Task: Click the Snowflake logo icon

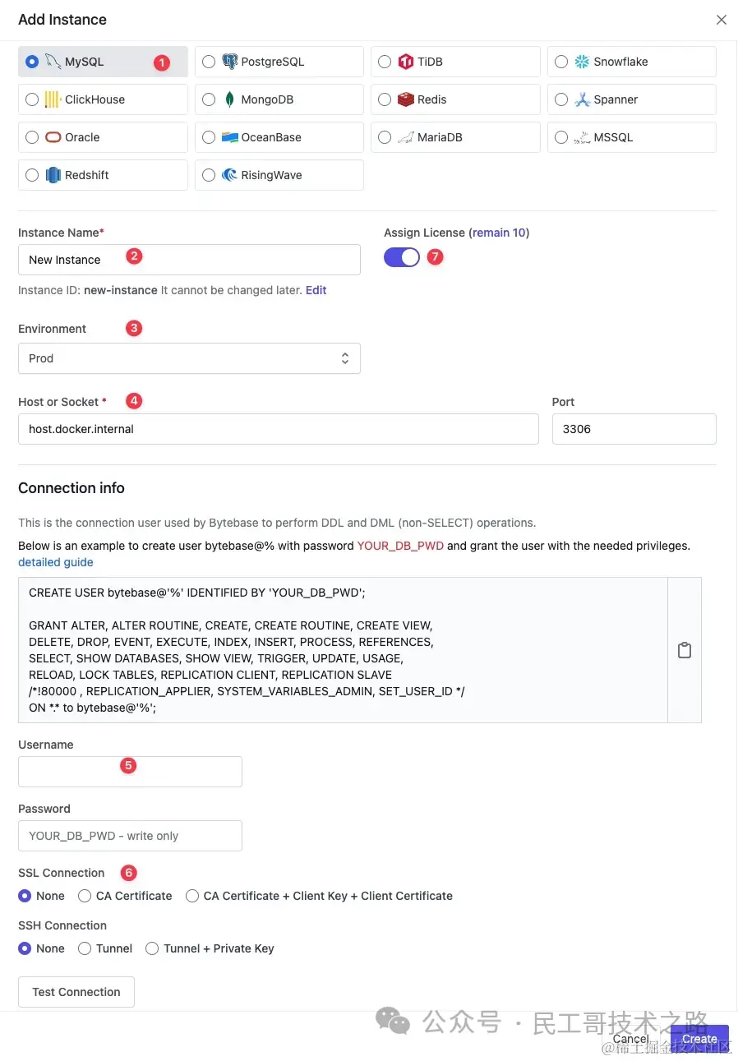Action: click(x=582, y=62)
